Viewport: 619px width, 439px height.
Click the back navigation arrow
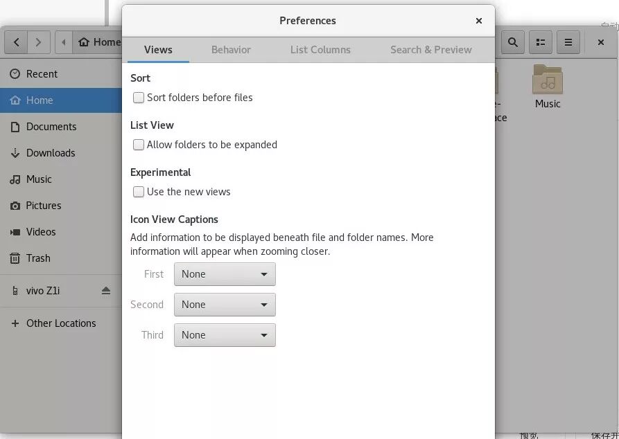tap(17, 42)
